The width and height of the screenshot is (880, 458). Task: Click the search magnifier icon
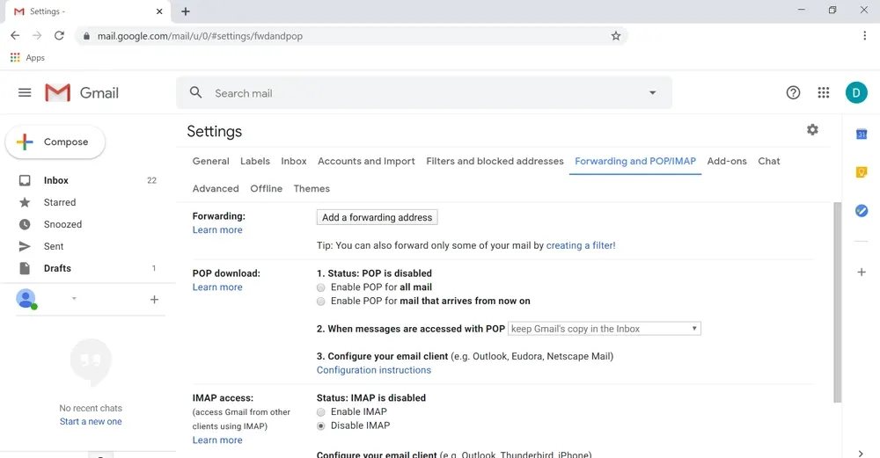195,92
